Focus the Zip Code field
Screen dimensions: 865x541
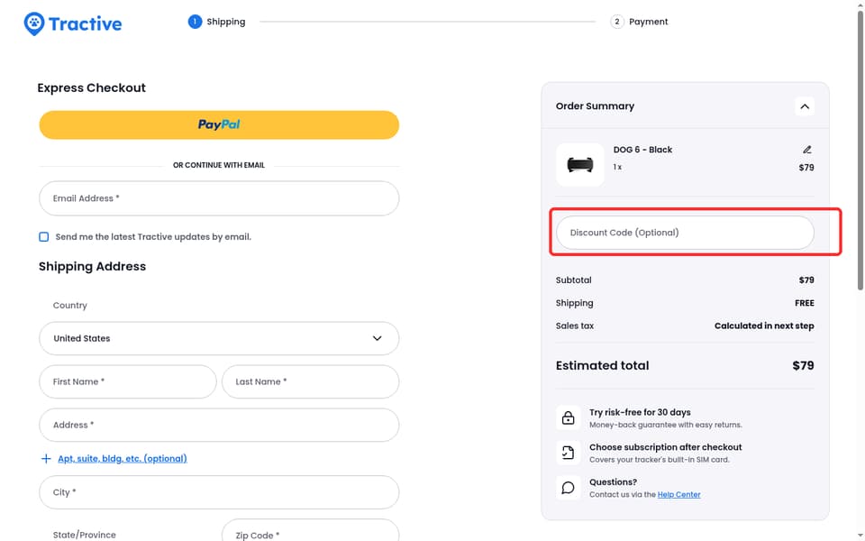click(x=310, y=530)
